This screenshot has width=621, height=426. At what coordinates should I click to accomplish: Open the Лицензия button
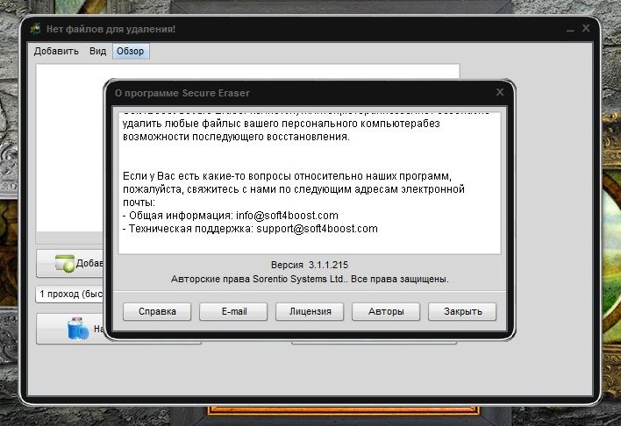(310, 311)
